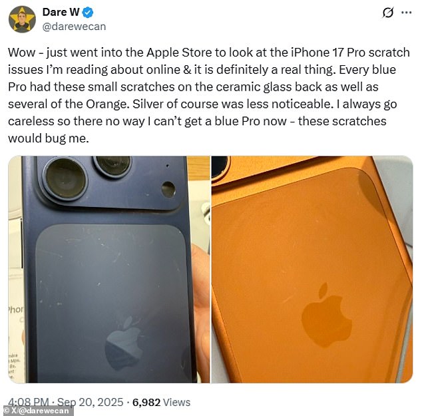The width and height of the screenshot is (422, 416).
Task: Open Dare W's profile avatar
Action: coord(22,19)
